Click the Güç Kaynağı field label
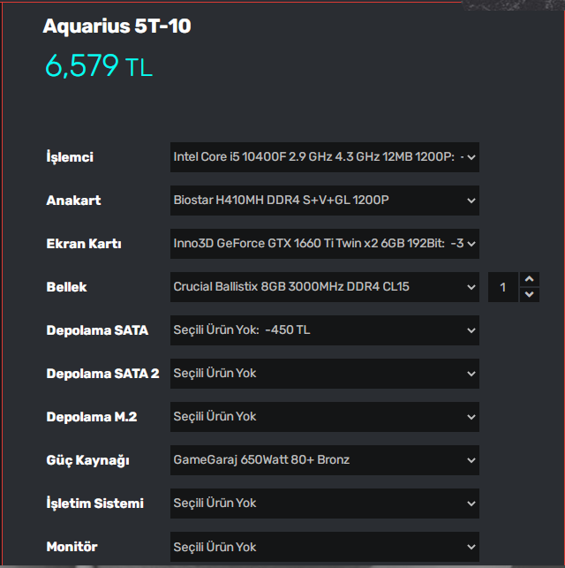Image resolution: width=565 pixels, height=568 pixels. 87,460
